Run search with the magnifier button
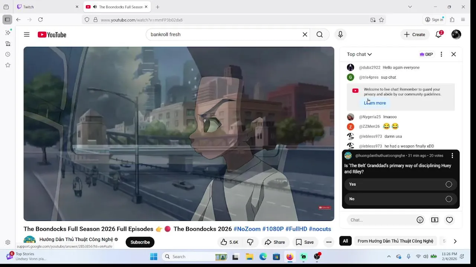The height and width of the screenshot is (267, 476). [x=319, y=34]
